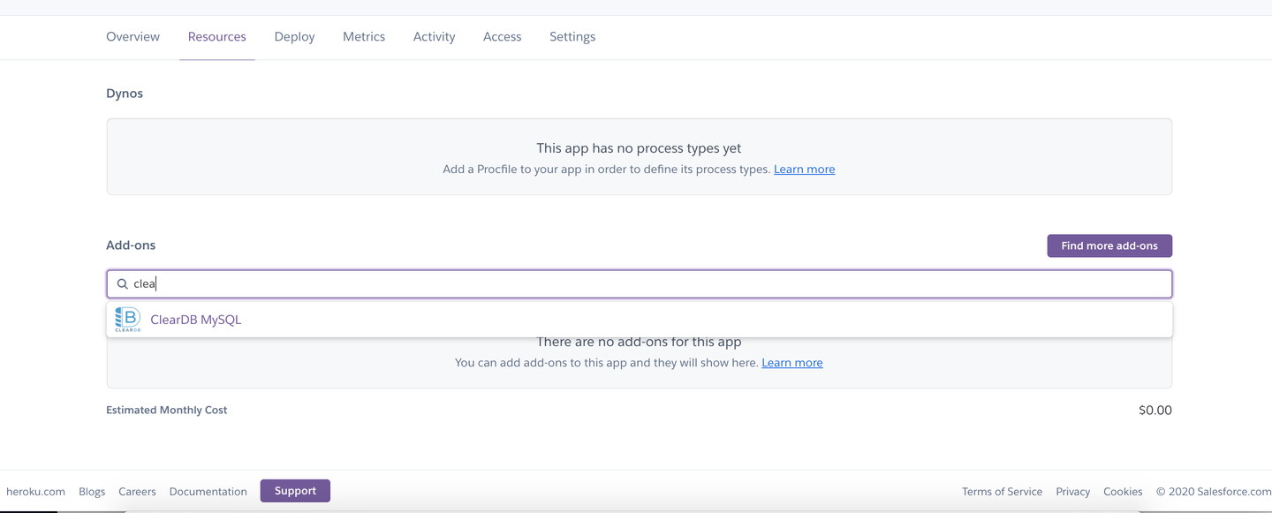Screen dimensions: 1272x513
Task: Open the Procfile Learn more link
Action: coord(804,170)
